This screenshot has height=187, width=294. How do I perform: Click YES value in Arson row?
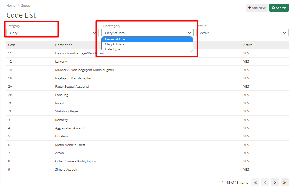pyautogui.click(x=246, y=153)
